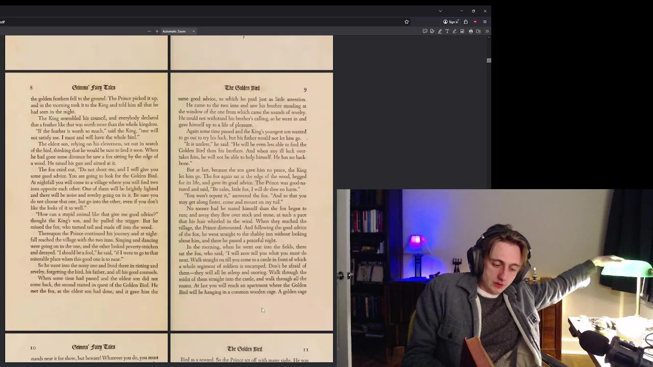Click the page number 8
This screenshot has width=653, height=367.
click(x=31, y=88)
